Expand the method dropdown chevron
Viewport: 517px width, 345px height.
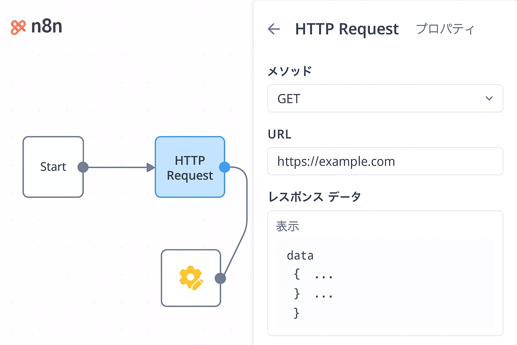coord(489,98)
